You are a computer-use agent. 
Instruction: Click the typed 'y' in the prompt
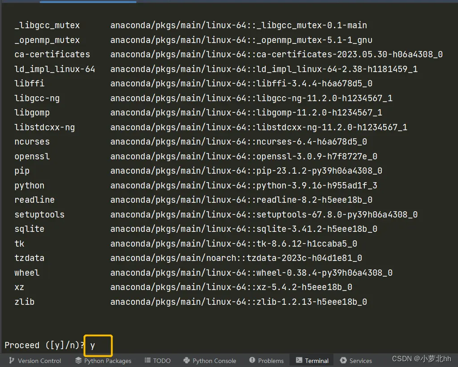[x=93, y=346]
